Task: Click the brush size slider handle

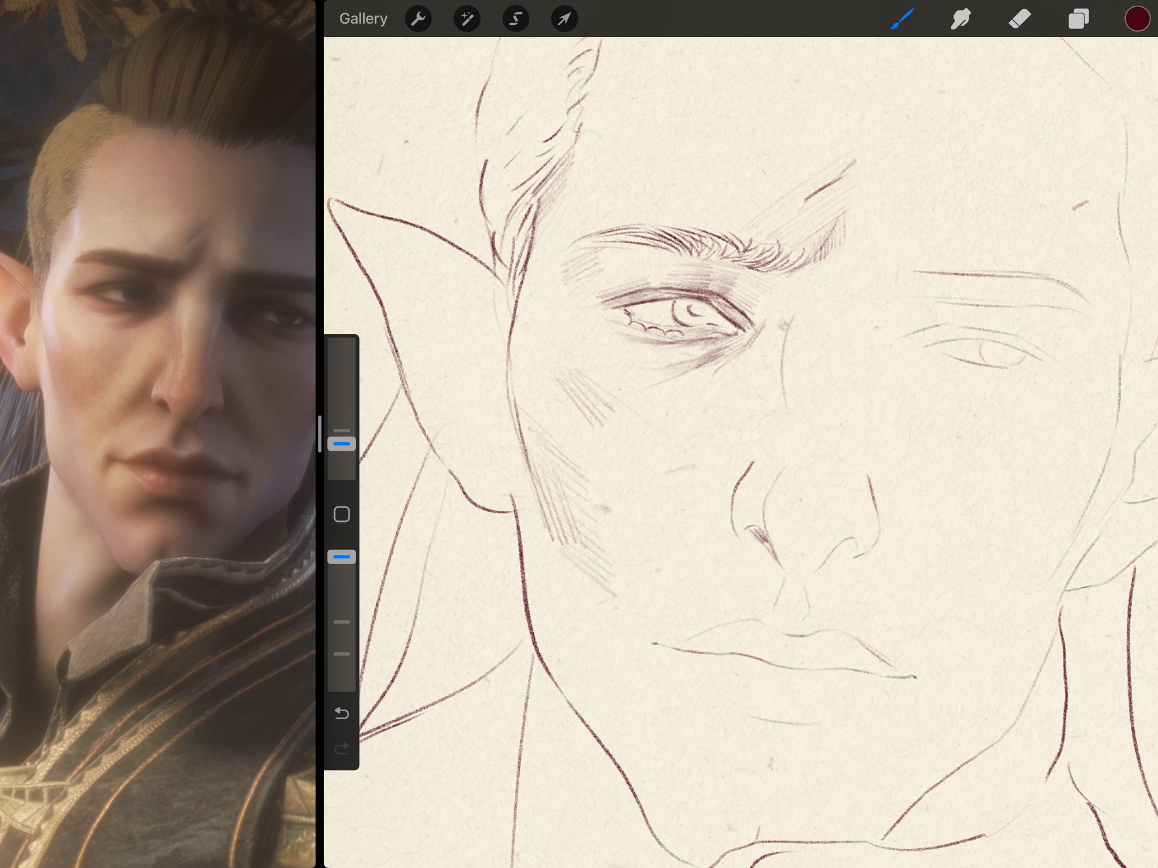Action: click(x=342, y=444)
